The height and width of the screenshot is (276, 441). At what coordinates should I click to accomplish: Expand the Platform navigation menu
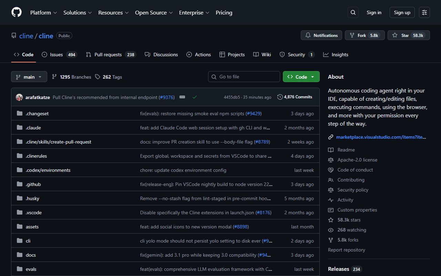pyautogui.click(x=44, y=12)
